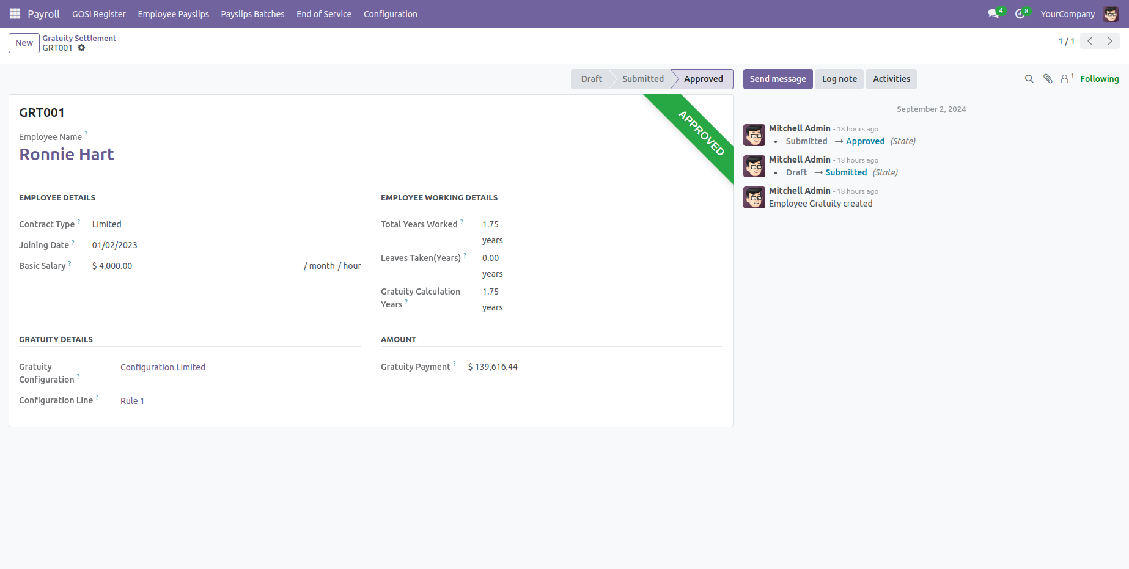1129x569 pixels.
Task: Open the apps grid menu icon
Action: tap(15, 13)
